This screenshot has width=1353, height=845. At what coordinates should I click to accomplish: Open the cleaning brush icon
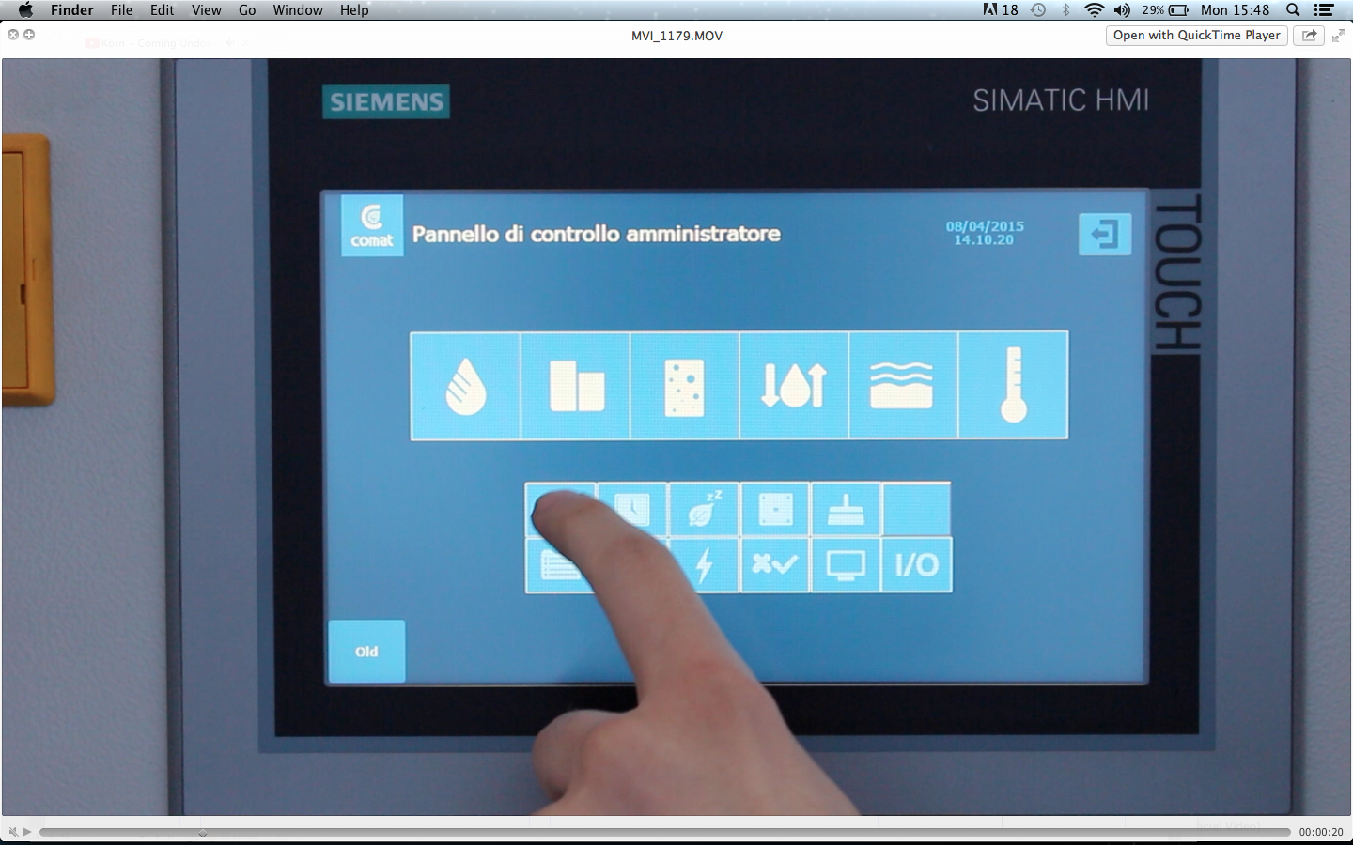click(845, 509)
